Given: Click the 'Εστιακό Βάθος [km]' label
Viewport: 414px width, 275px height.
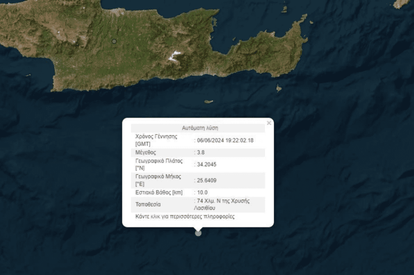Looking at the screenshot, I should (x=159, y=192).
